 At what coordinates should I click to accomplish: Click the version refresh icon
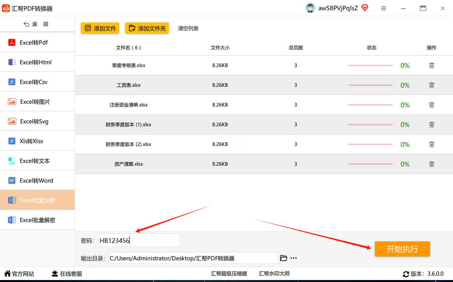click(406, 274)
